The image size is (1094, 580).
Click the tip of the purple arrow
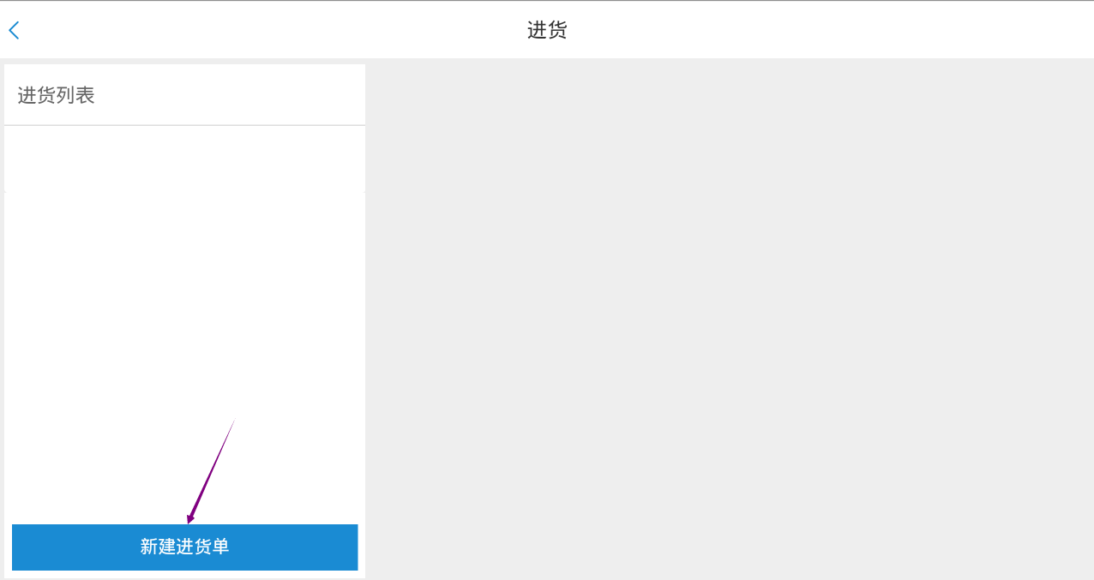point(189,521)
